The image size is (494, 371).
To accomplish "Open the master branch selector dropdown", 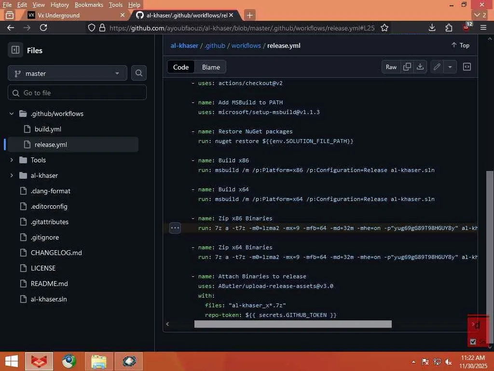I will tap(68, 73).
